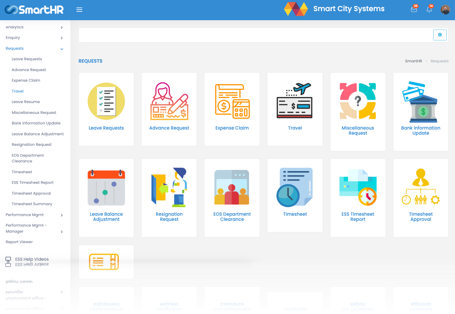Image resolution: width=455 pixels, height=314 pixels.
Task: Click the Timesheet clock-document icon
Action: [x=295, y=187]
